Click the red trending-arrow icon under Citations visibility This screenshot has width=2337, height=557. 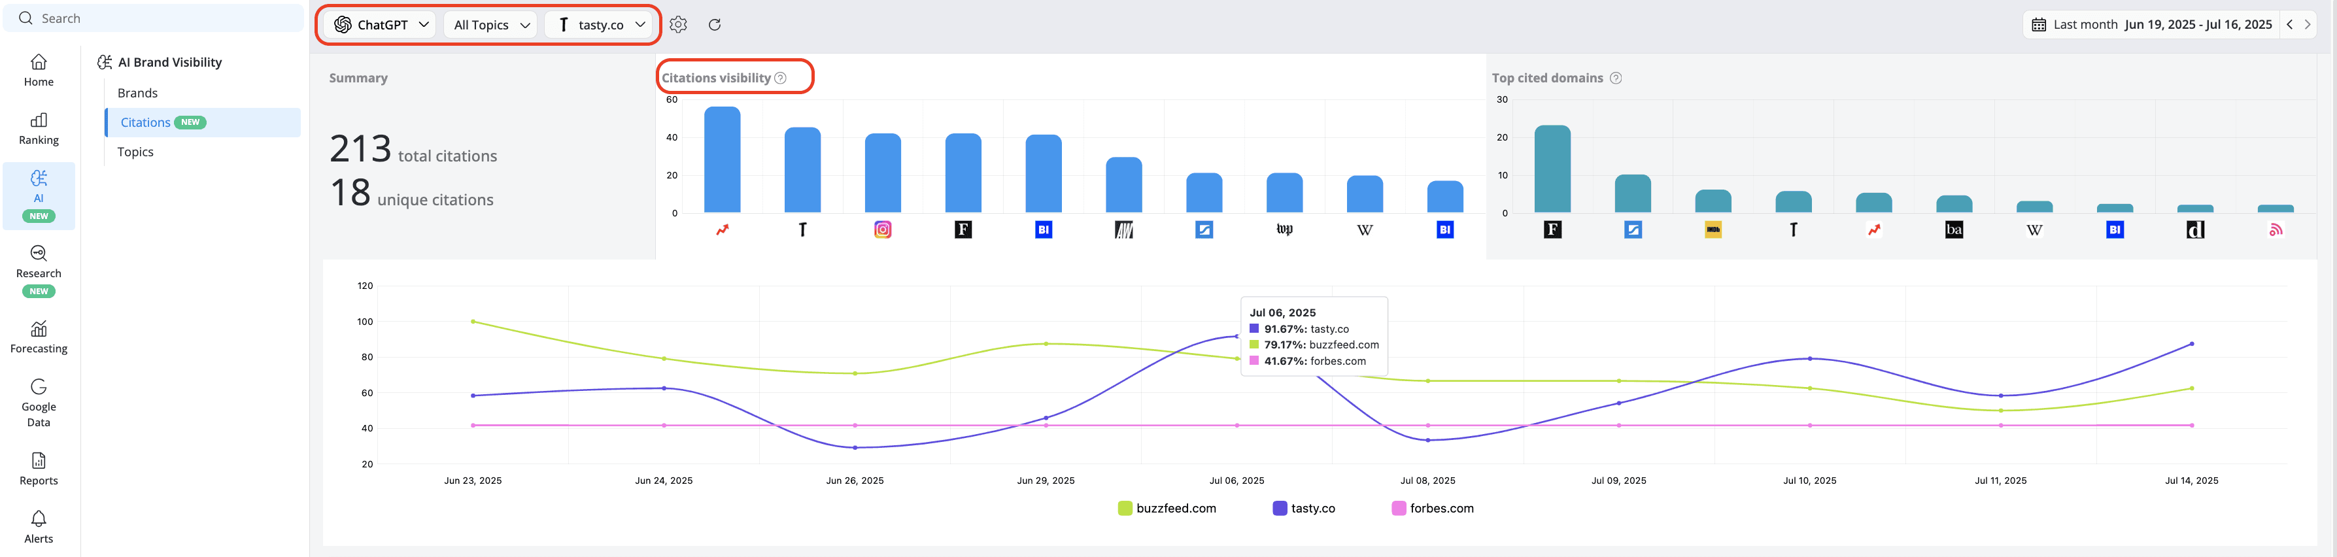coord(722,229)
